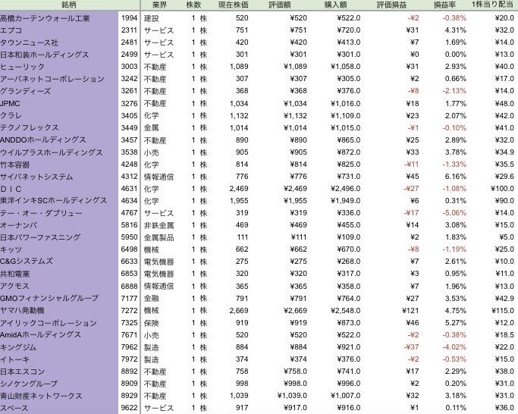Click アイリックコーポレーション cell

[49, 323]
